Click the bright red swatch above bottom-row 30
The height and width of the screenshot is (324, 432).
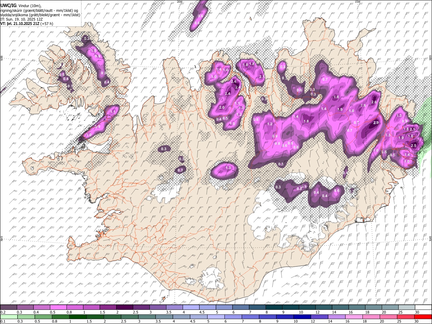pyautogui.click(x=423, y=317)
